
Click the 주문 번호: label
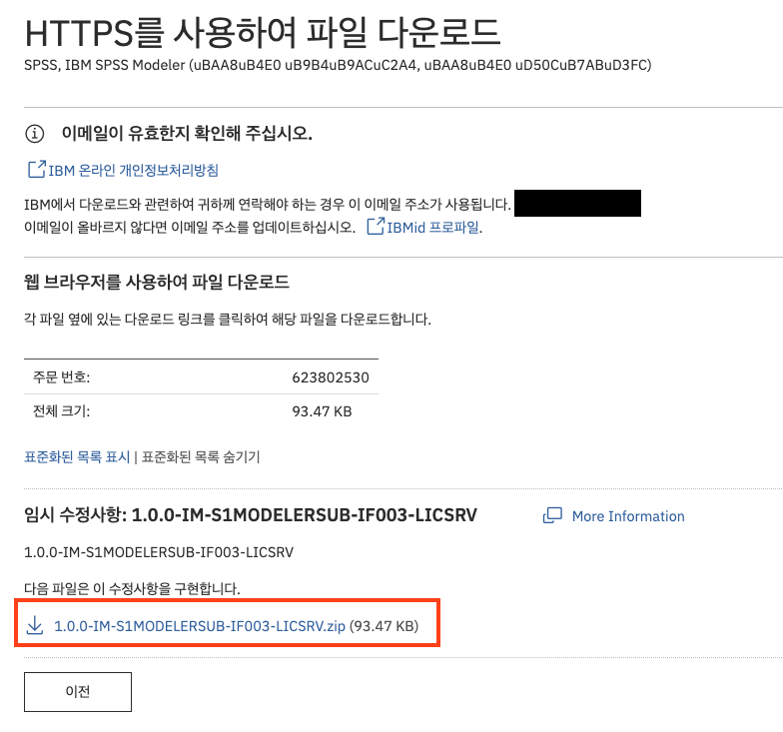click(x=62, y=377)
